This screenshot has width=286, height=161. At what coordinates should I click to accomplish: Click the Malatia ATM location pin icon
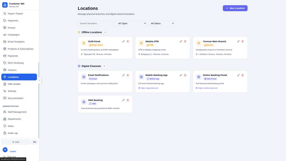click(141, 43)
